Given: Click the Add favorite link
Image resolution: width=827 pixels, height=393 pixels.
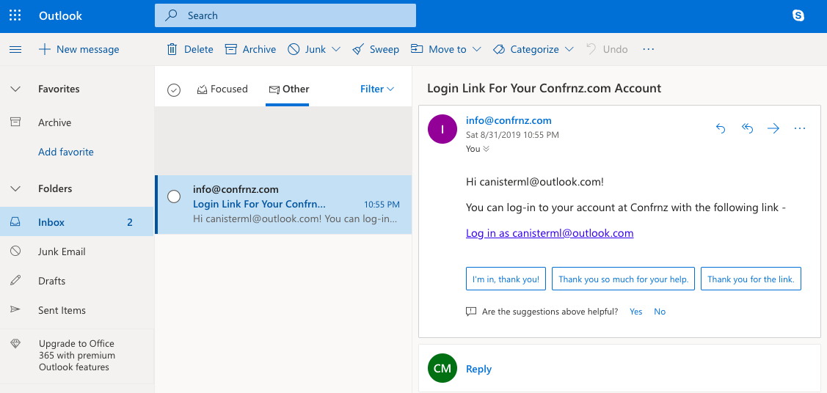Looking at the screenshot, I should (66, 152).
